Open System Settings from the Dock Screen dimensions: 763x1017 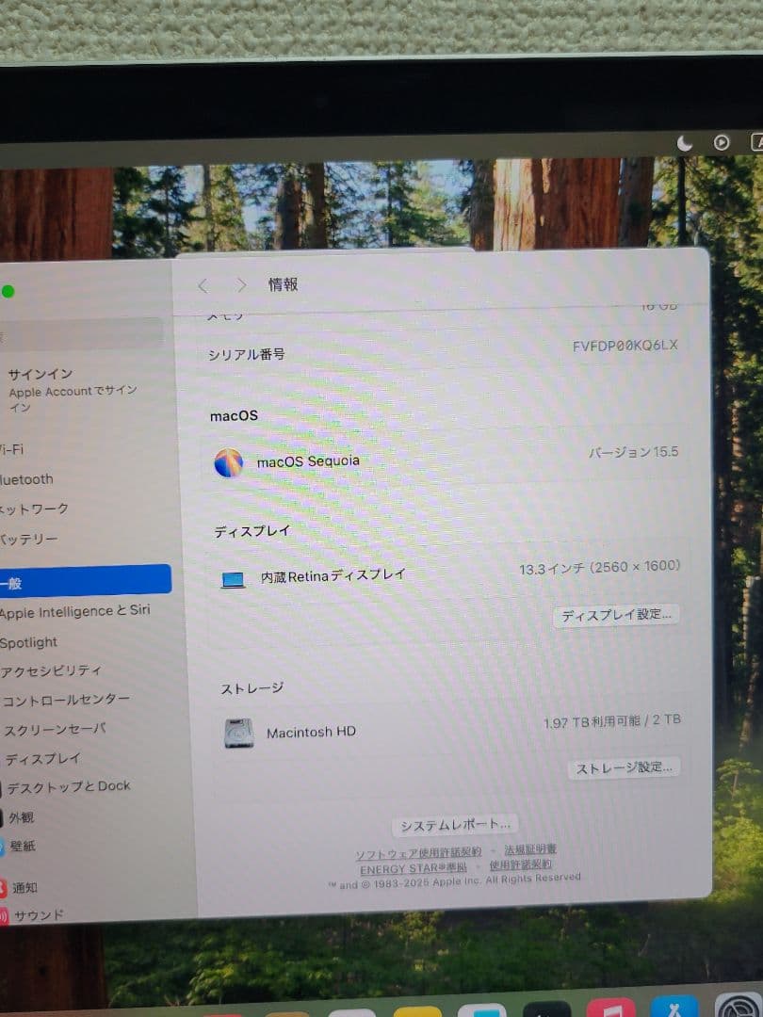coord(739,1006)
